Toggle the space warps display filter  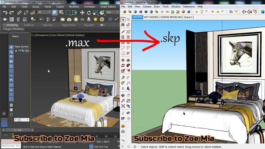coord(11,71)
